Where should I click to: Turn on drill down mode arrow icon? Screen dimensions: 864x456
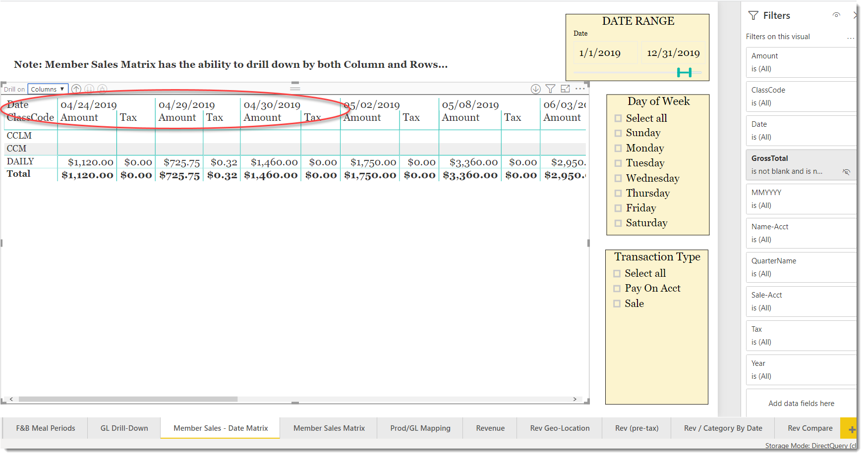(535, 89)
